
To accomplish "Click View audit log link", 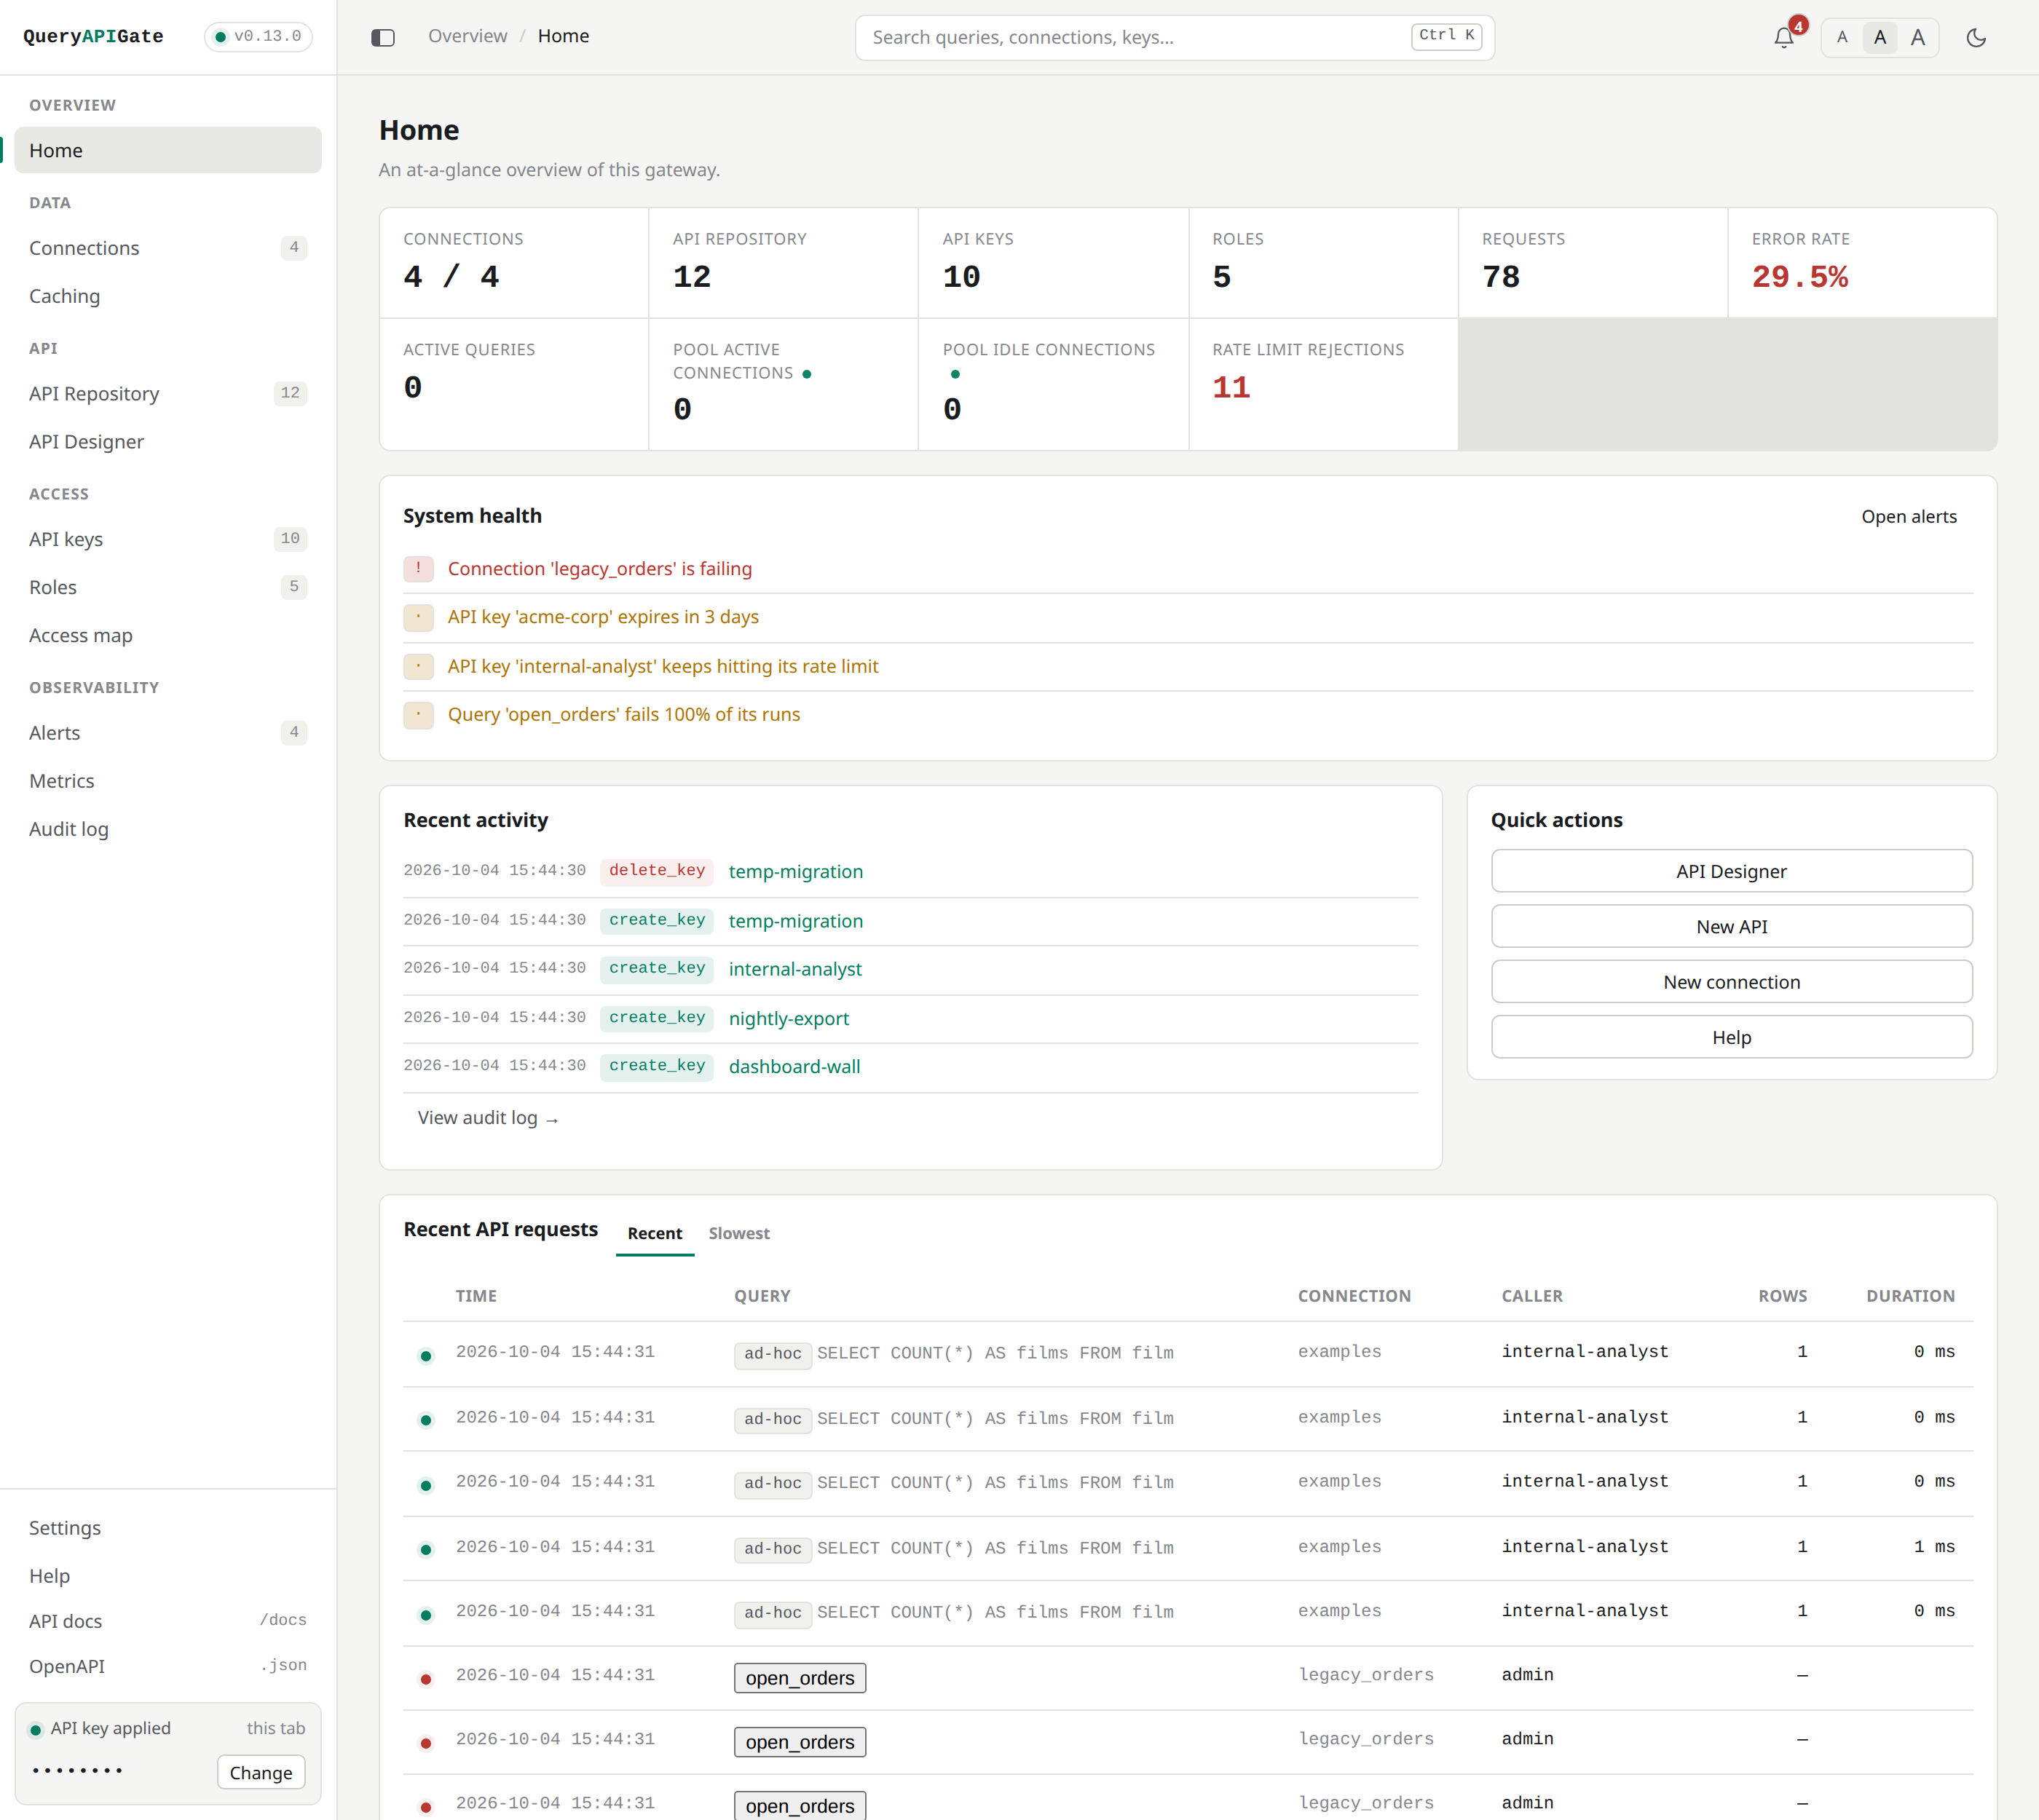I will (488, 1118).
